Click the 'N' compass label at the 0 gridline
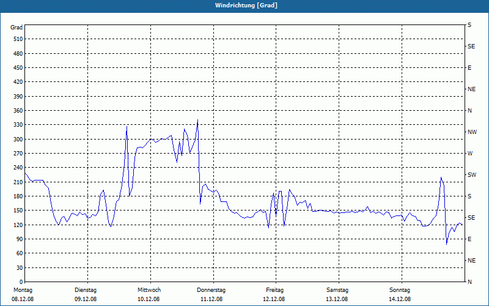 [x=469, y=282]
